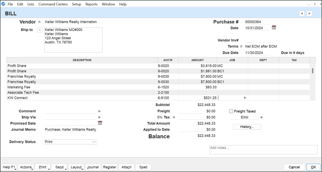Click account 6-9100 cell

(x=168, y=98)
